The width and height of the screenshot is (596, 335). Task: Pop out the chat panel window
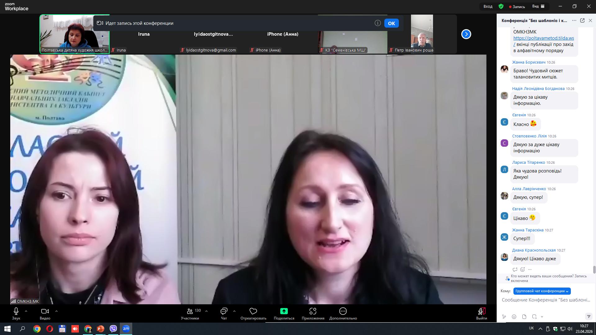[582, 20]
